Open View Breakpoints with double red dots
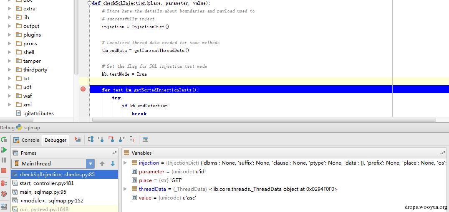The image size is (449, 212). 4,183
